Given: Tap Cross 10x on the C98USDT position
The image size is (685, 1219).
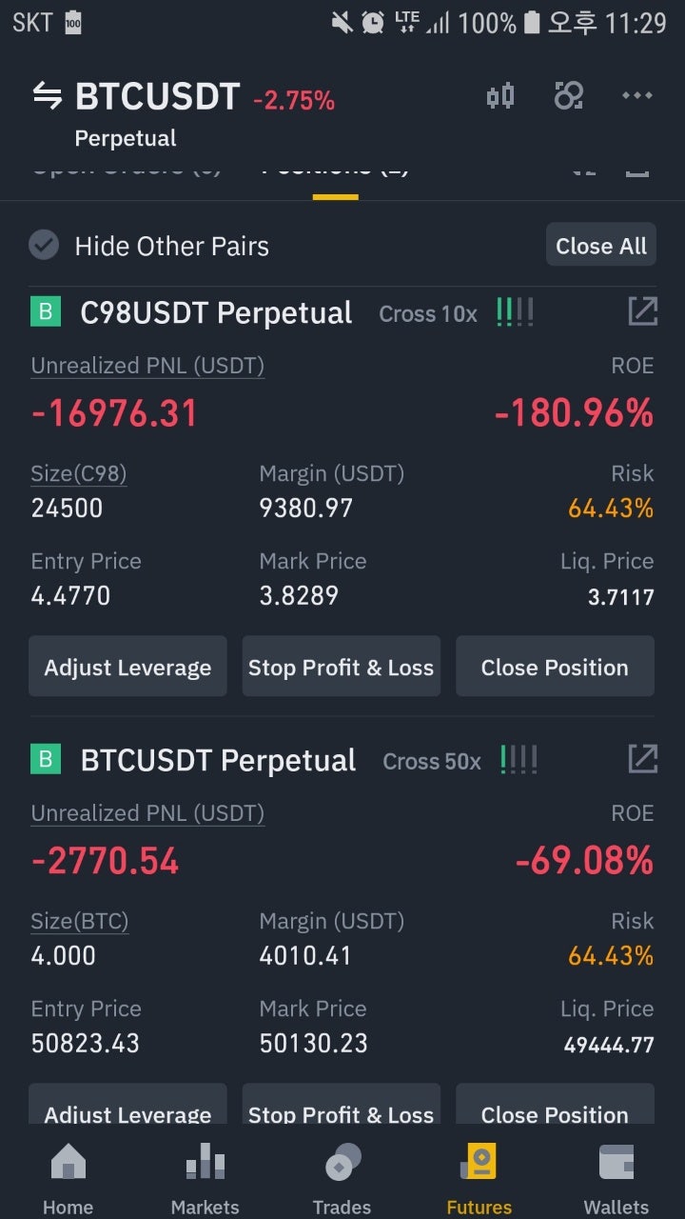Looking at the screenshot, I should [x=428, y=313].
